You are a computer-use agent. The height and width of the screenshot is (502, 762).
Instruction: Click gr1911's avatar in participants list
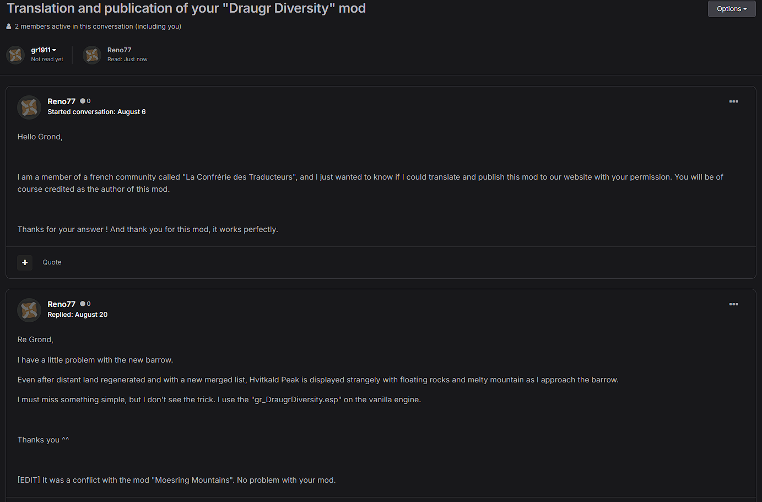15,55
